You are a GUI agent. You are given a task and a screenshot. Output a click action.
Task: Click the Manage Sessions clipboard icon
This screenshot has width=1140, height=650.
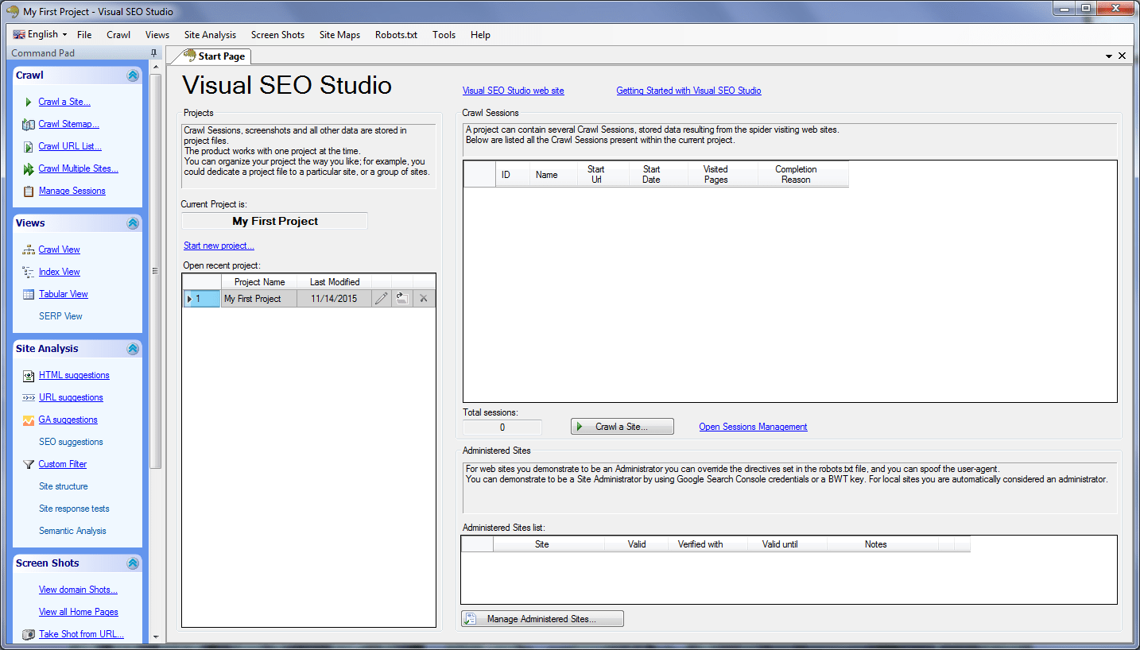(x=29, y=191)
